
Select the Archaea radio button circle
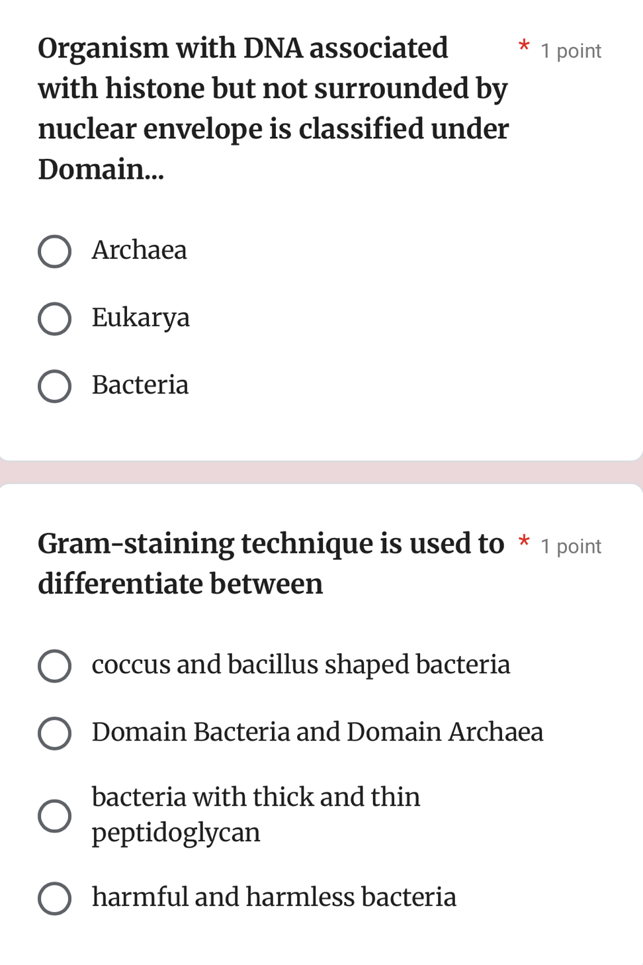pos(54,252)
